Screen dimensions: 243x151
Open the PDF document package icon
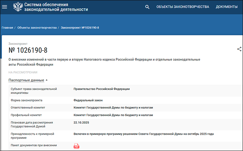(x=77, y=146)
